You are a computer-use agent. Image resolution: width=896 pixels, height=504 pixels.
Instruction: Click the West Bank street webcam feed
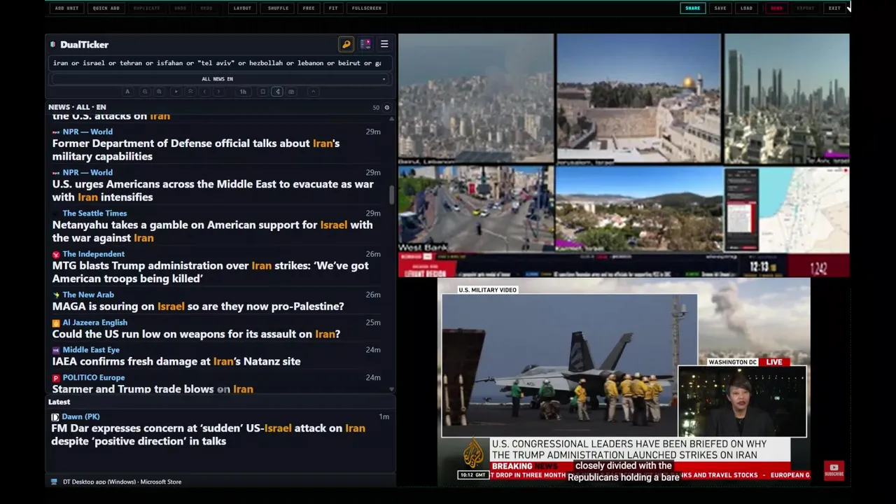(476, 209)
